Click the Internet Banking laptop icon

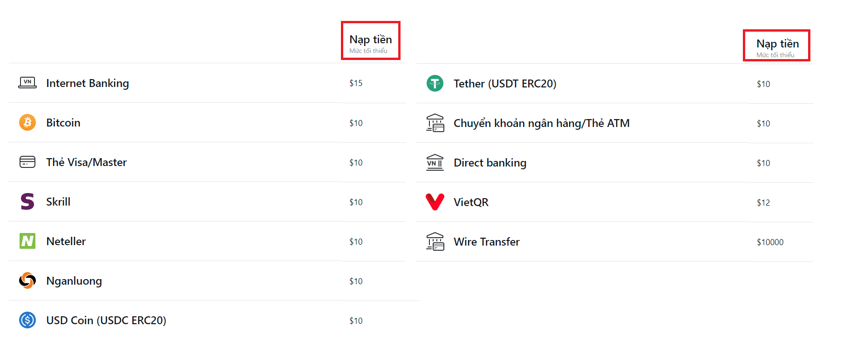coord(27,83)
